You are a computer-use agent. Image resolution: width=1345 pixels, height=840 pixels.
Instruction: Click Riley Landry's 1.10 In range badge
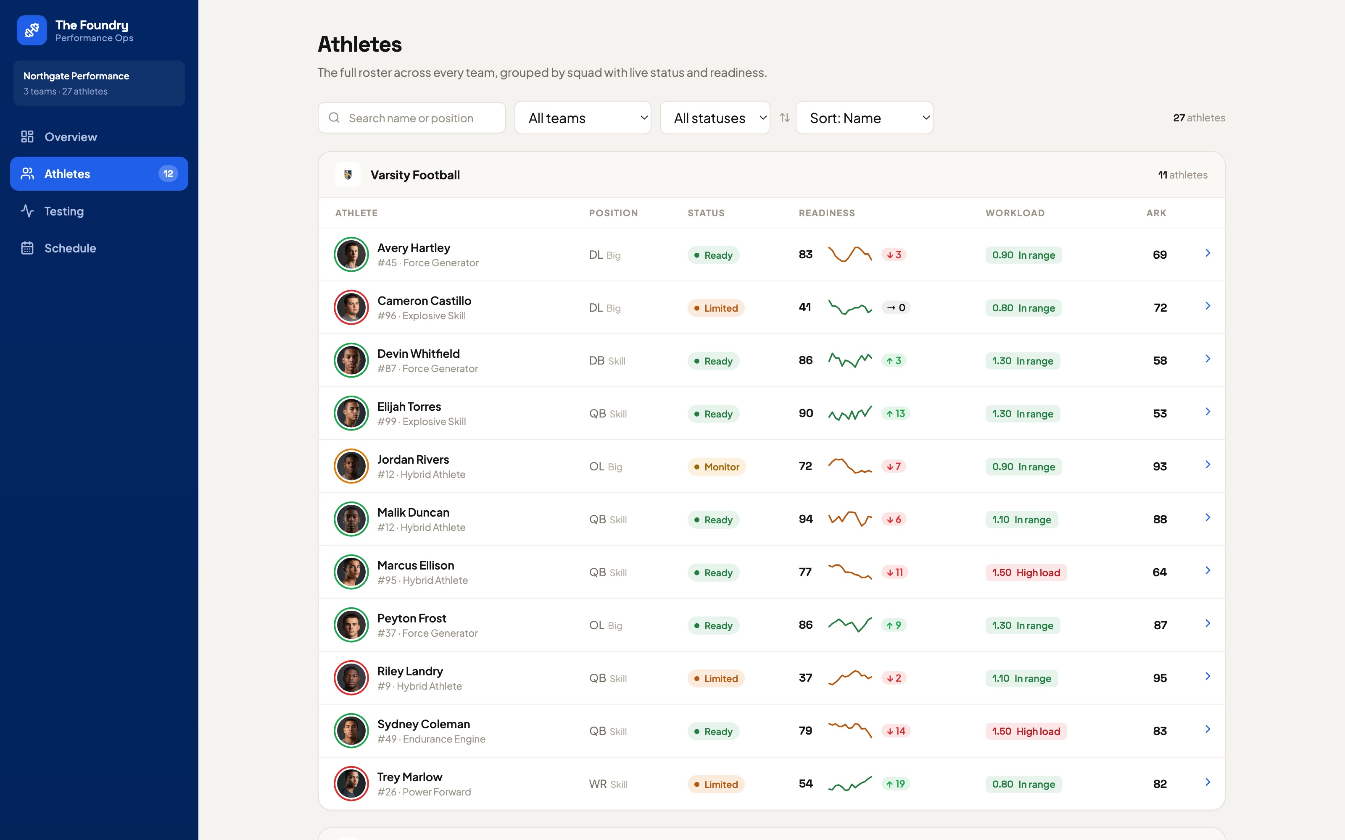(1021, 678)
